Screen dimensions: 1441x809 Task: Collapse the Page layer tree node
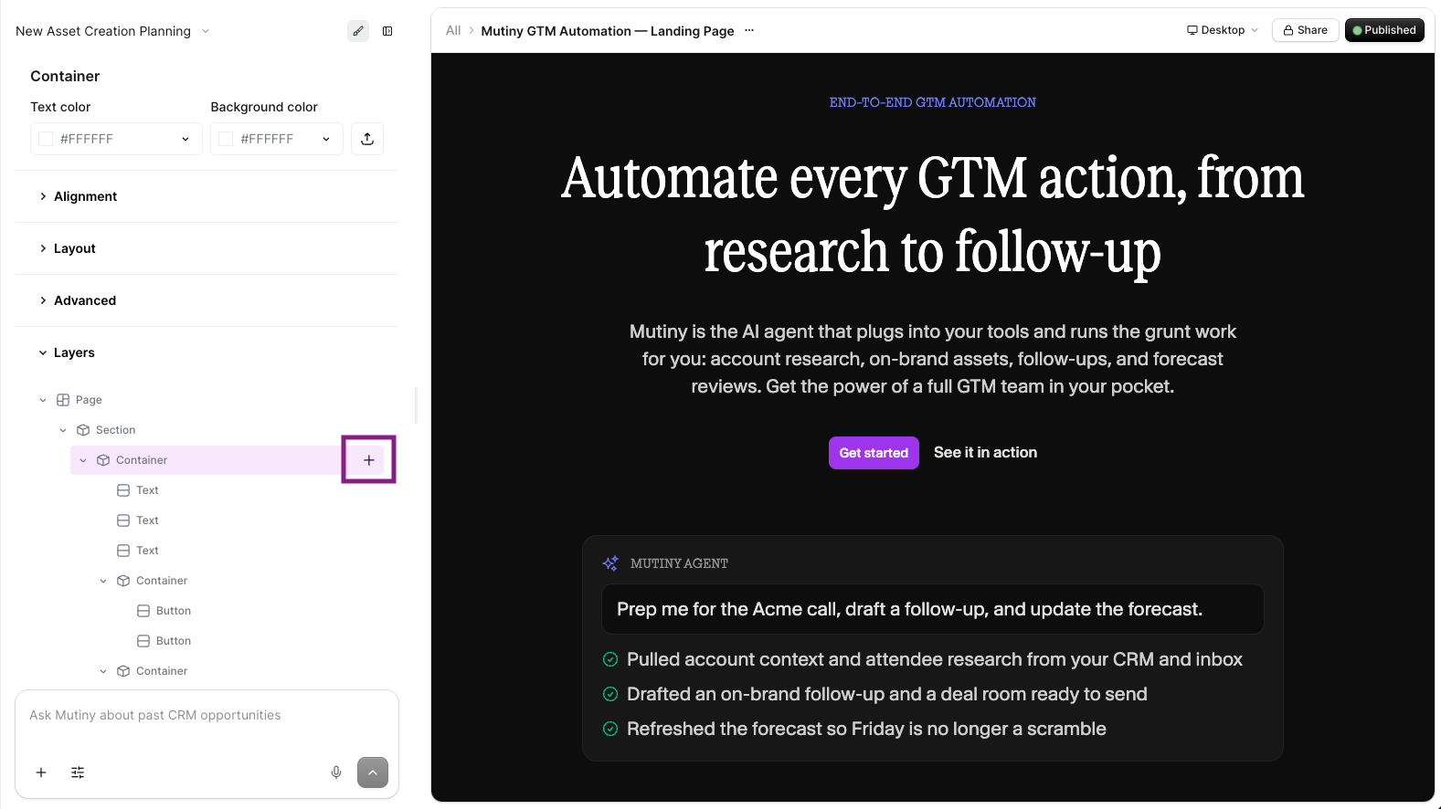coord(43,400)
